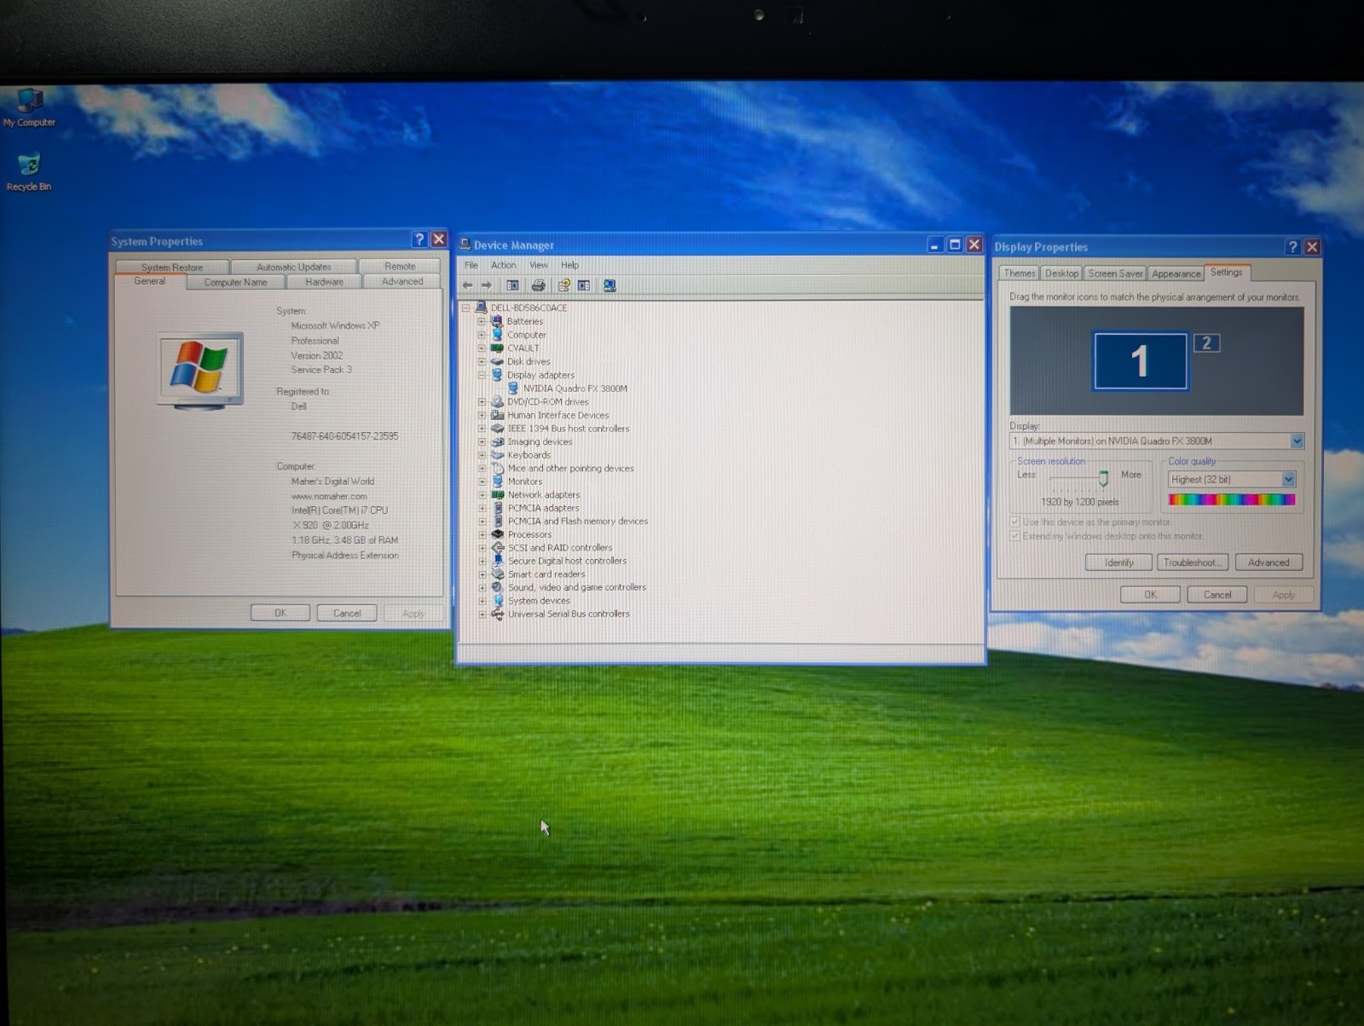Click monitor 2 icon in Display Properties
Image resolution: width=1364 pixels, height=1026 pixels.
(1206, 343)
